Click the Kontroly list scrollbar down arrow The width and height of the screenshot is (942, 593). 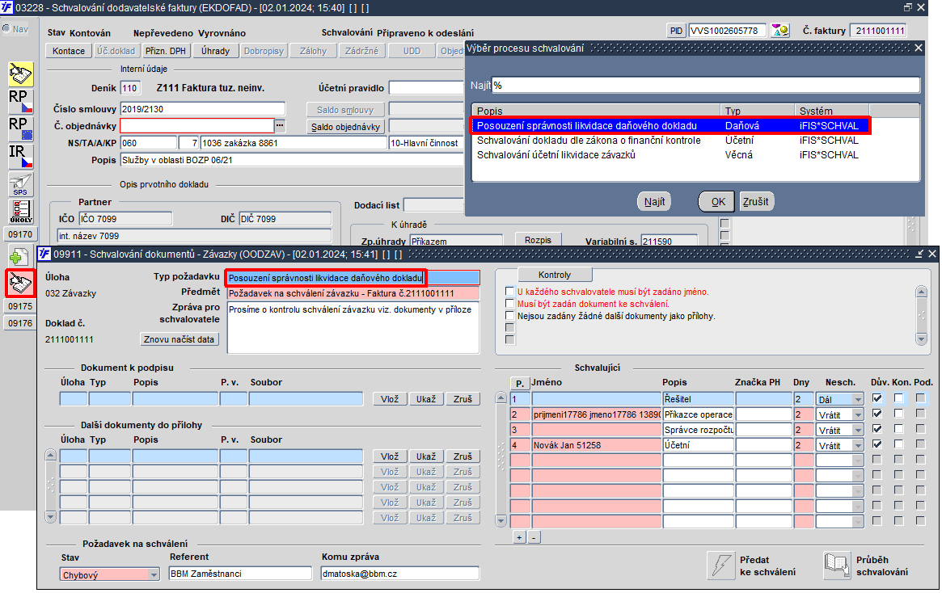921,339
